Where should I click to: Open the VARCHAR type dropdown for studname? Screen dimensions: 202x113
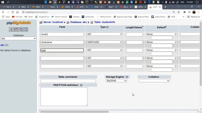pos(104,42)
